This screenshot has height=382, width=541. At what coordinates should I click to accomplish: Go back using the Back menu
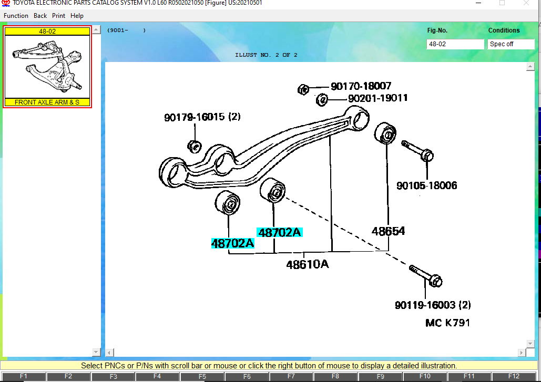[x=40, y=16]
